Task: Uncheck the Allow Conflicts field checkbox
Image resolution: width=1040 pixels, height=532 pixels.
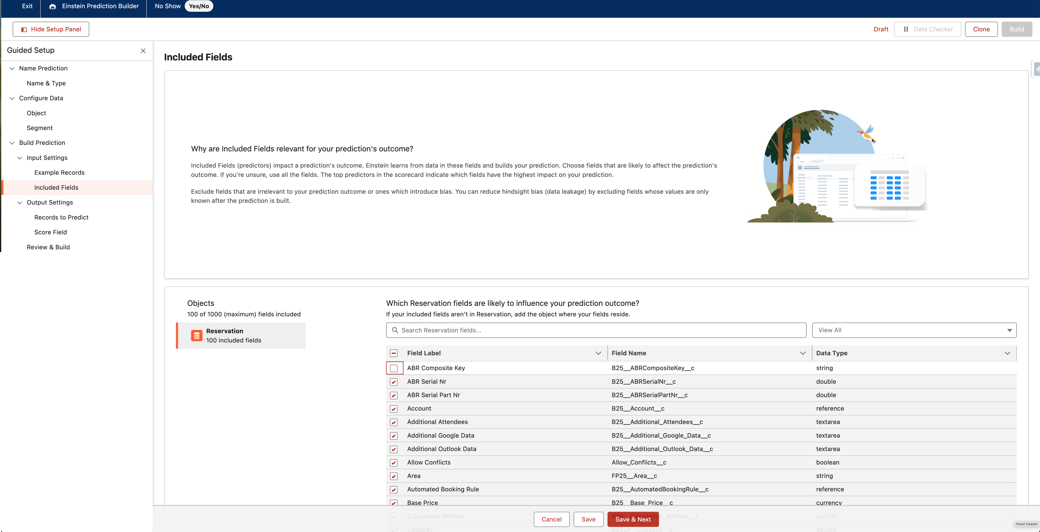Action: tap(394, 462)
